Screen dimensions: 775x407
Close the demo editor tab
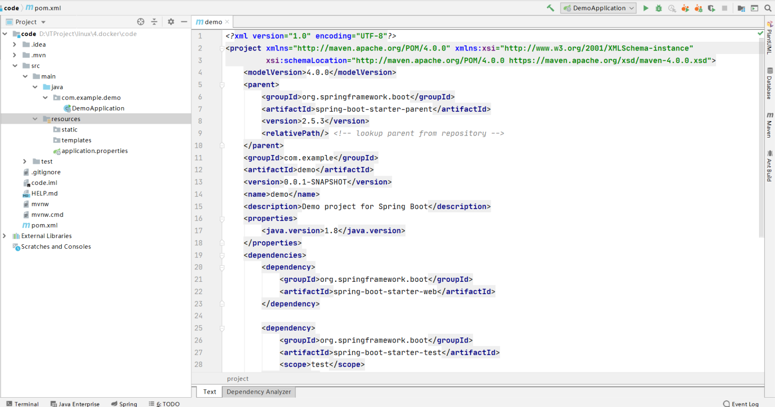227,22
